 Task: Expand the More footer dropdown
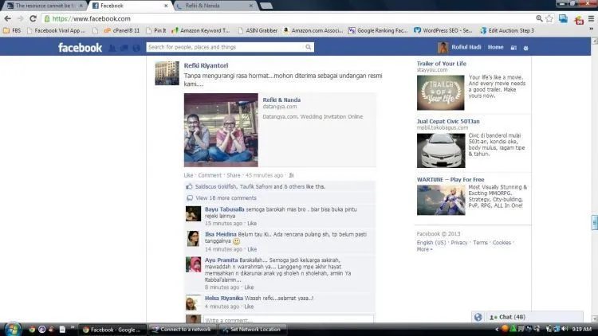[x=424, y=249]
